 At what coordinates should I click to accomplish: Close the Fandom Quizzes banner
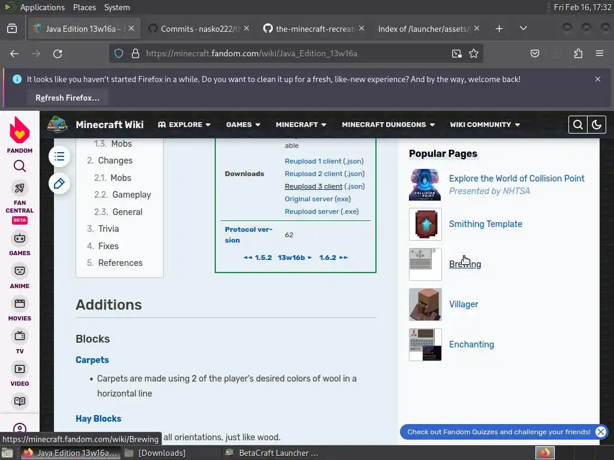[600, 432]
